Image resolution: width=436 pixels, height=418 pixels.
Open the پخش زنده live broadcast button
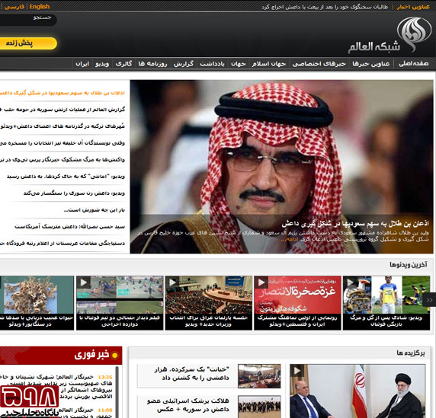(x=27, y=43)
